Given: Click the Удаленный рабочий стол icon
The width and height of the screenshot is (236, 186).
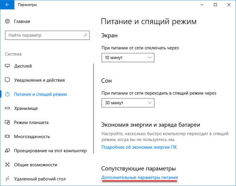Looking at the screenshot, I should pyautogui.click(x=7, y=179).
